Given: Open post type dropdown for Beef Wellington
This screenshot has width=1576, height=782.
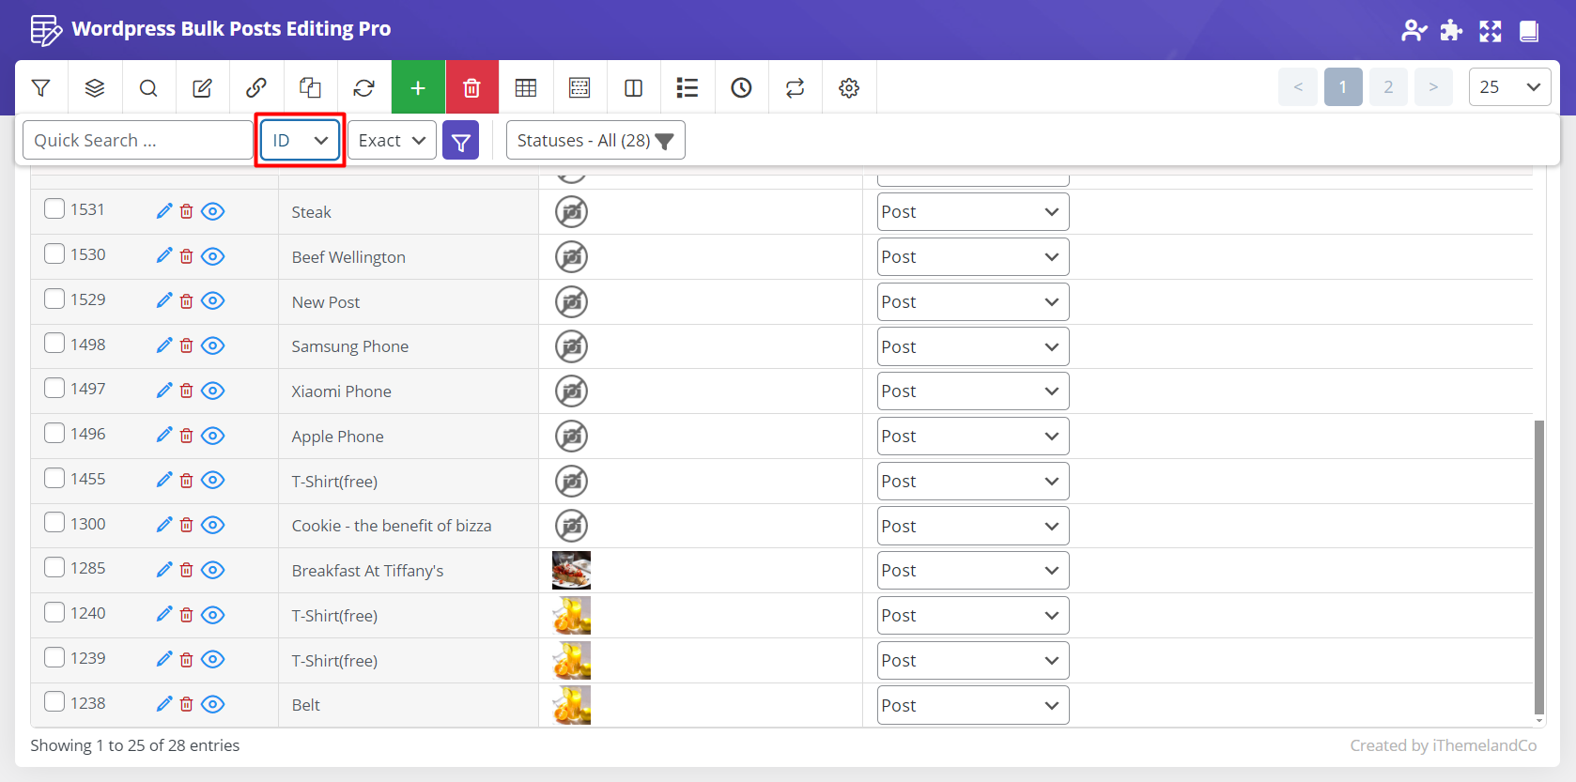Looking at the screenshot, I should [972, 257].
